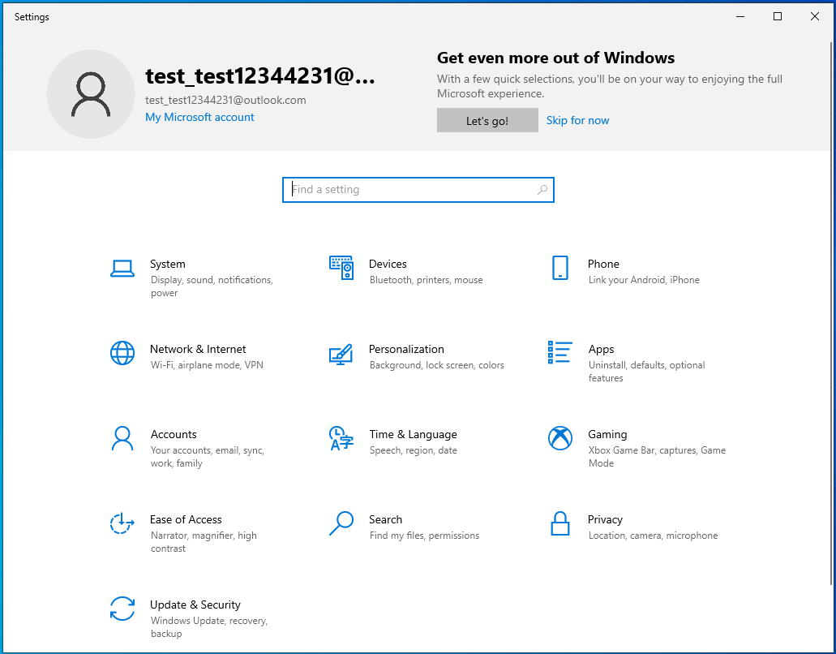The width and height of the screenshot is (836, 654).
Task: Open Accounts settings title
Action: pyautogui.click(x=174, y=434)
